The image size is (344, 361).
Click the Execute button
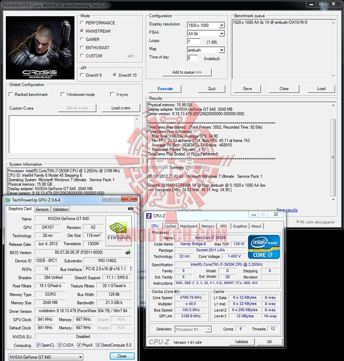pyautogui.click(x=165, y=89)
